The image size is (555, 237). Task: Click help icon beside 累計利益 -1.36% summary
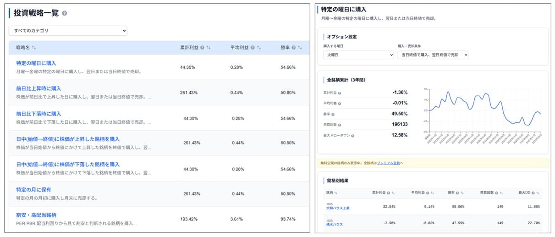pos(339,93)
